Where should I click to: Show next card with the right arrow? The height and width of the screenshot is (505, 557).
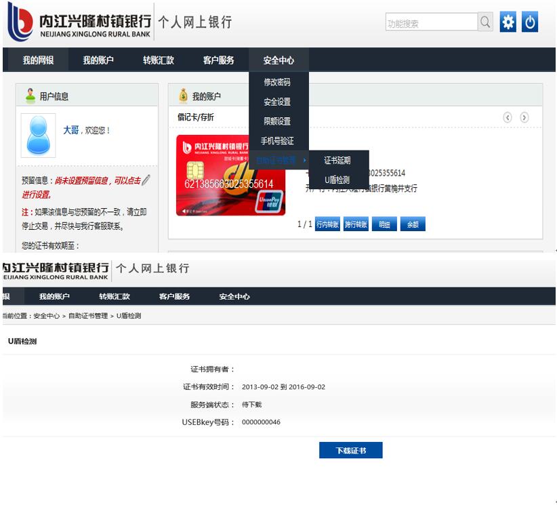click(524, 117)
